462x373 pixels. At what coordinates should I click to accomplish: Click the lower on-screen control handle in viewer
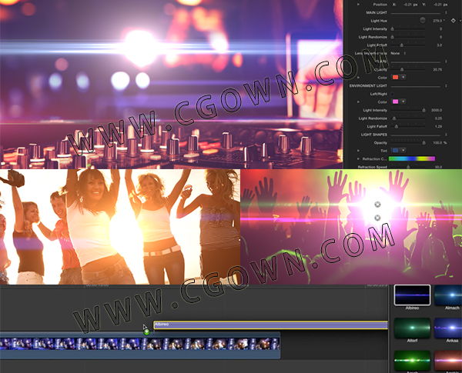coord(377,218)
